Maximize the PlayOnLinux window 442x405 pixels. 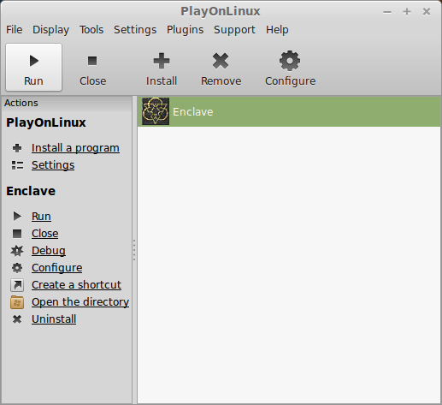pyautogui.click(x=407, y=12)
